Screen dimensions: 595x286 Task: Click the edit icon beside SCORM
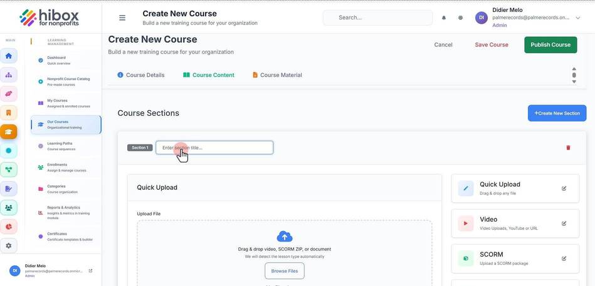pos(564,258)
